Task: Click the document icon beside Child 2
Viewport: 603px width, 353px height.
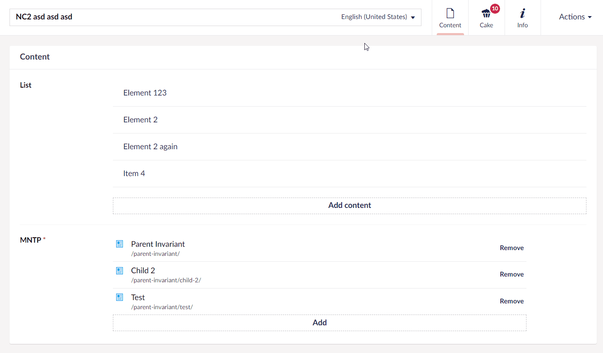Action: pos(120,270)
